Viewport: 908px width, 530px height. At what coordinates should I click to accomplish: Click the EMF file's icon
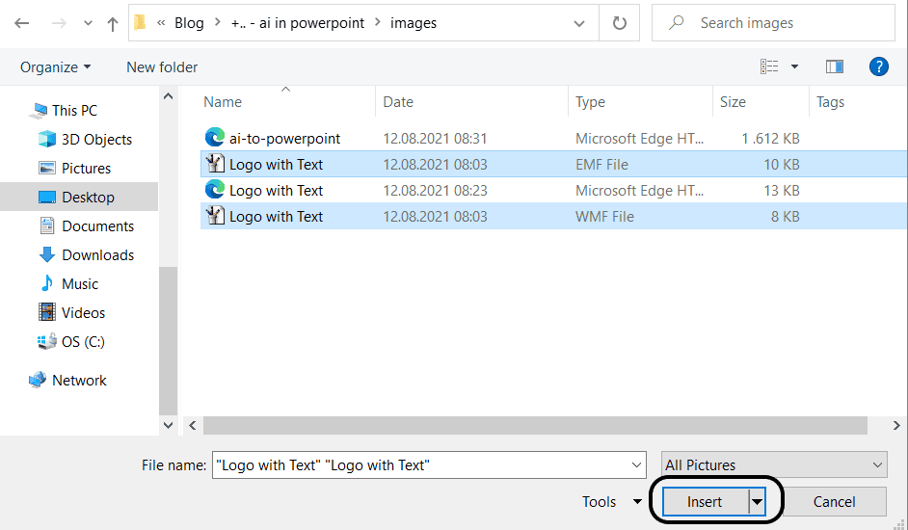(215, 164)
